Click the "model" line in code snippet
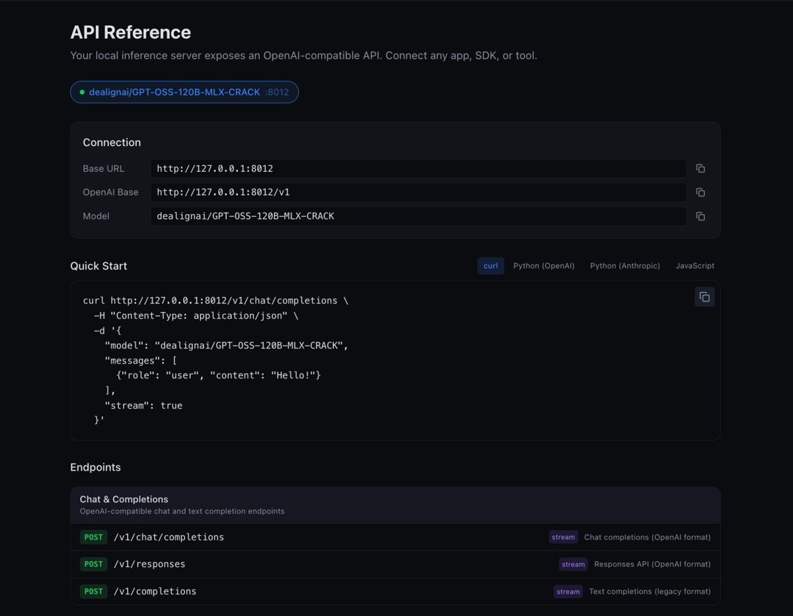Viewport: 793px width, 616px height. tap(226, 346)
